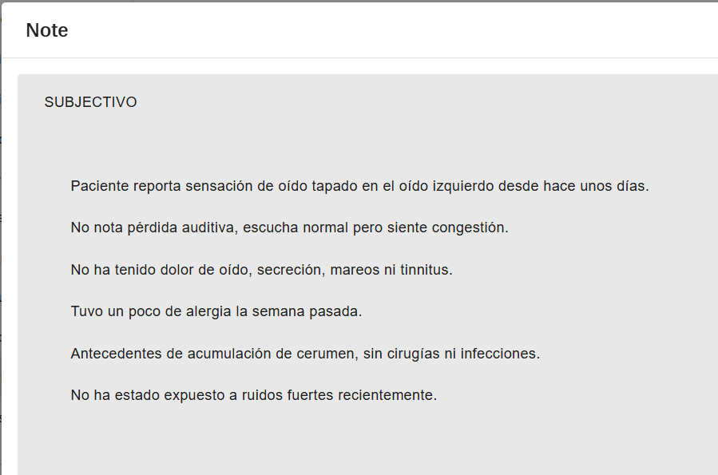Click the line 'Tuvo un poco de alergia'
718x475 pixels.
216,311
